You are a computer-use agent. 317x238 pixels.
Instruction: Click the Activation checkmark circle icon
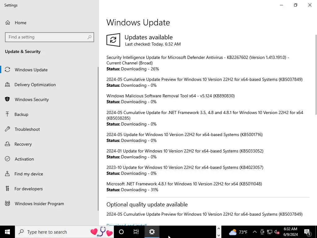coord(7,159)
